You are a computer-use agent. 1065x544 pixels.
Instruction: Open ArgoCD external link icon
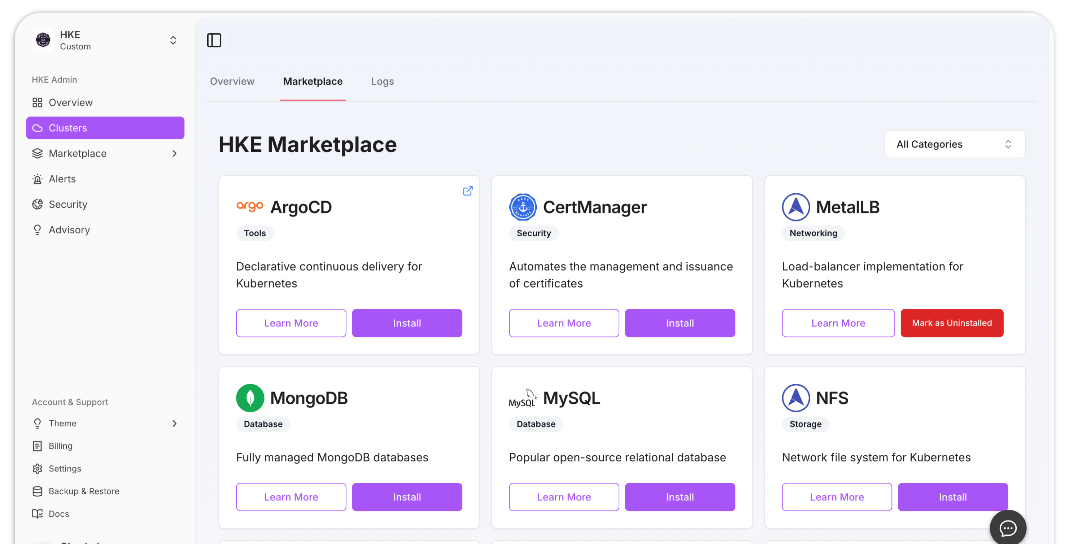(x=468, y=191)
